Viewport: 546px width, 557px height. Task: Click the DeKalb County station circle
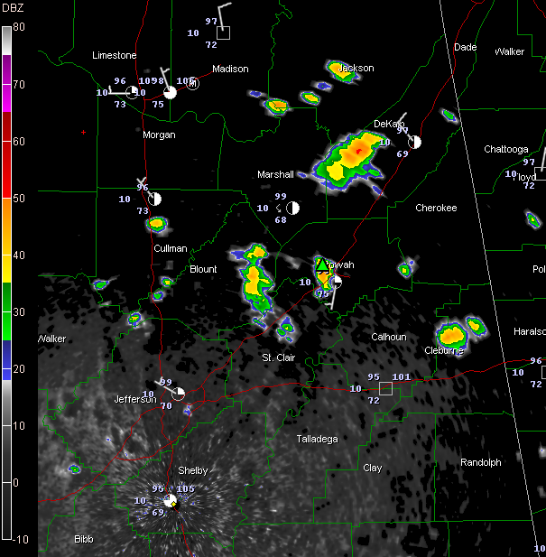pos(415,142)
